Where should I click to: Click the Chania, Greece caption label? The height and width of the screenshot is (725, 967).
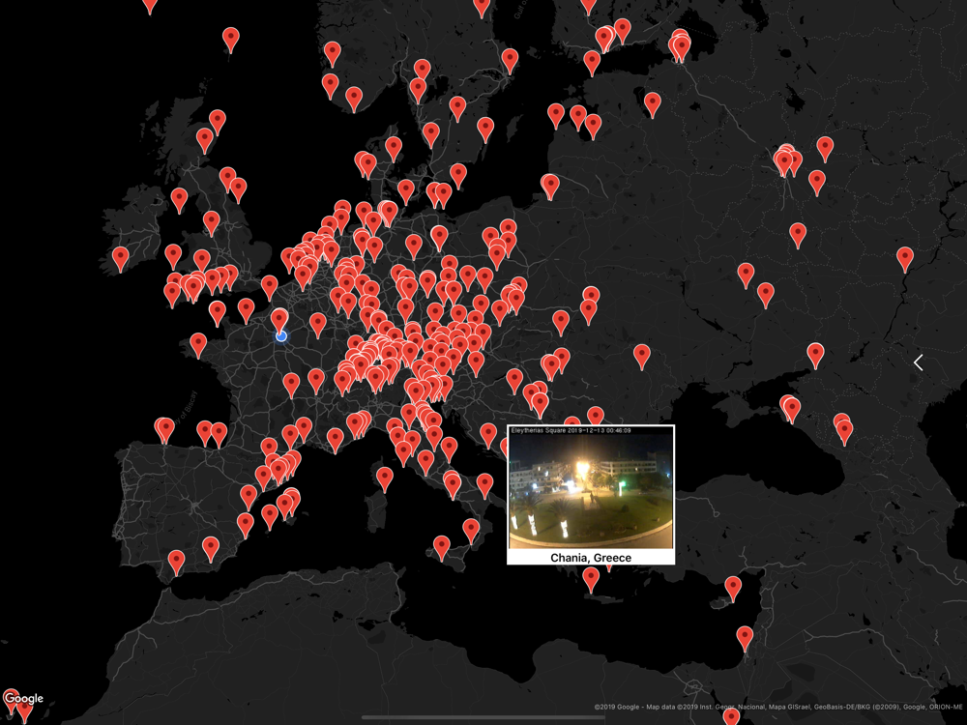pyautogui.click(x=590, y=558)
